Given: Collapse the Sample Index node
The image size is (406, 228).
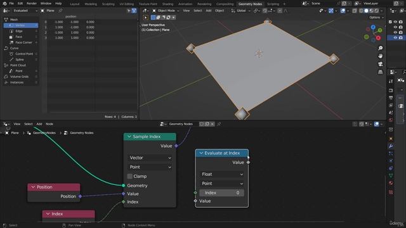Looking at the screenshot, I should (129, 137).
